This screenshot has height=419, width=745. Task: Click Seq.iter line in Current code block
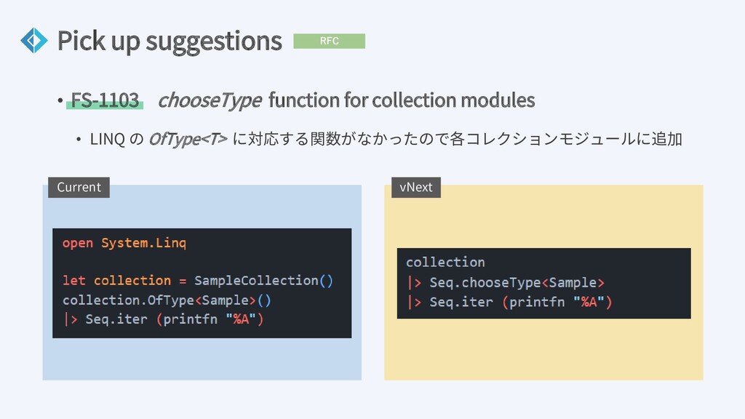point(163,319)
